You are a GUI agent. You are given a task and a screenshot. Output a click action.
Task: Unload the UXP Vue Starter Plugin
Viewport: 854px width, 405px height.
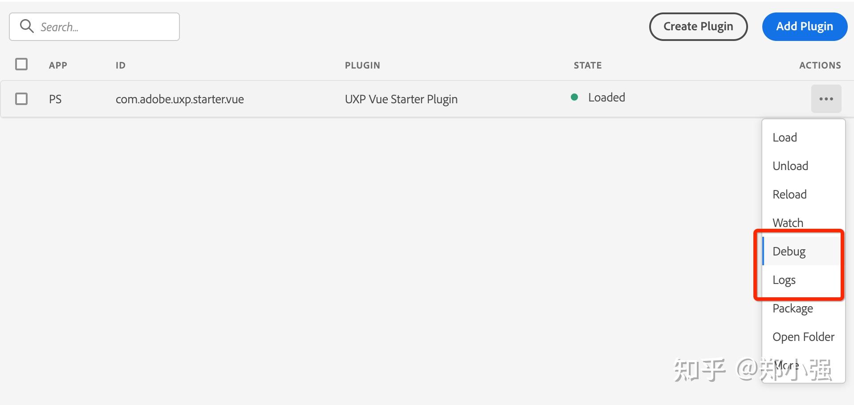coord(790,166)
